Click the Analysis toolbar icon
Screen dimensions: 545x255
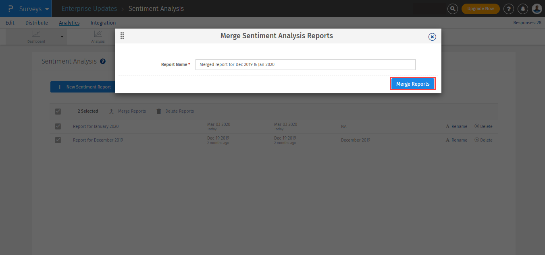click(x=98, y=34)
